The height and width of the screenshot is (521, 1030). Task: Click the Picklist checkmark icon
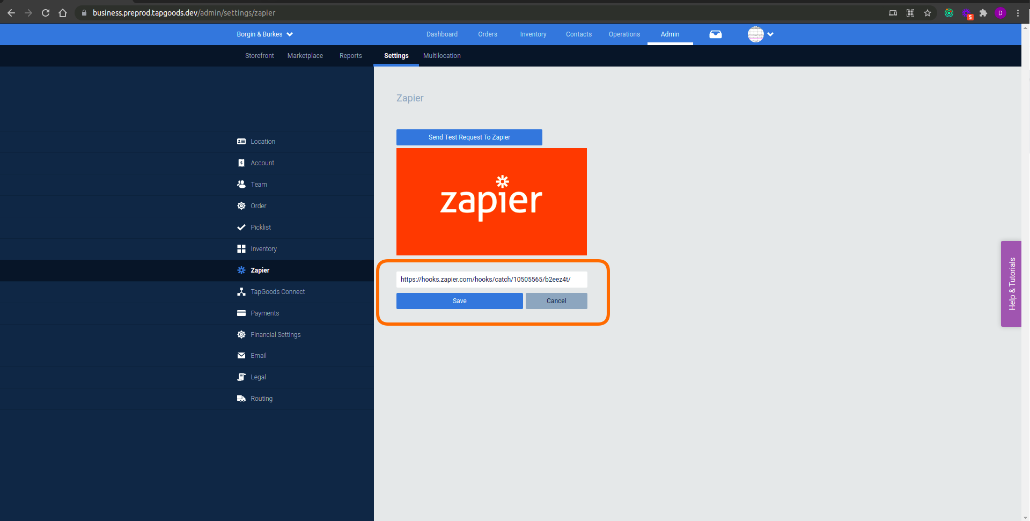(241, 228)
